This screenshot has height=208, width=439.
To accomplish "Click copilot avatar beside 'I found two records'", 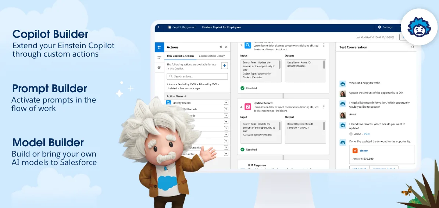I will pos(343,125).
